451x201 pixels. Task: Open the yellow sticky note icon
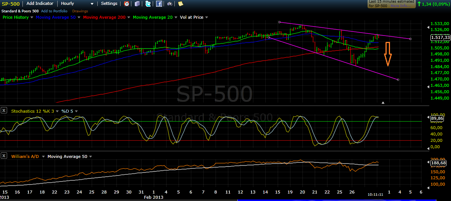tap(180, 4)
